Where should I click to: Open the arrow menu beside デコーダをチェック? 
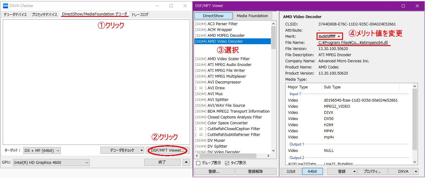(142, 150)
